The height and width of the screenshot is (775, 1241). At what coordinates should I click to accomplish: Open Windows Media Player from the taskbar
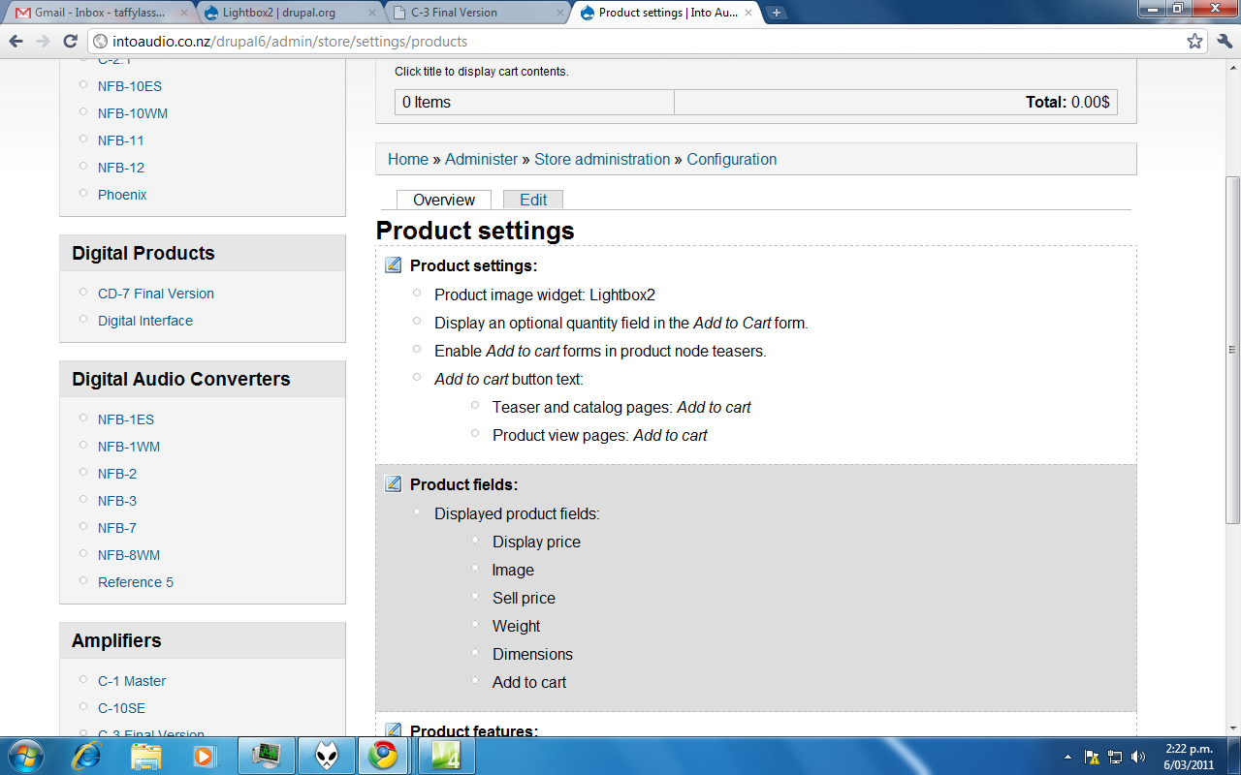(204, 756)
